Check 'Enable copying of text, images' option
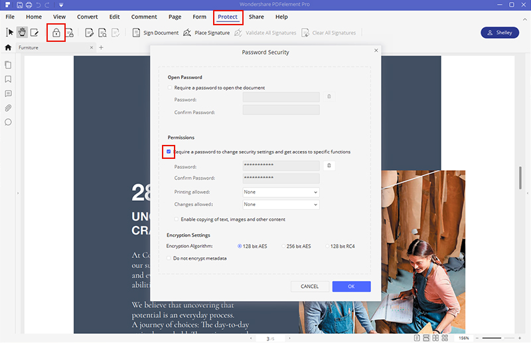 177,219
